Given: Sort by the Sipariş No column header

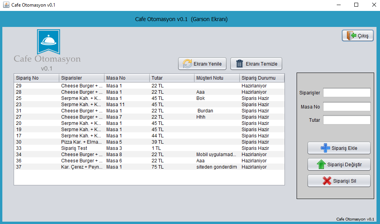Looking at the screenshot, I should [36, 78].
